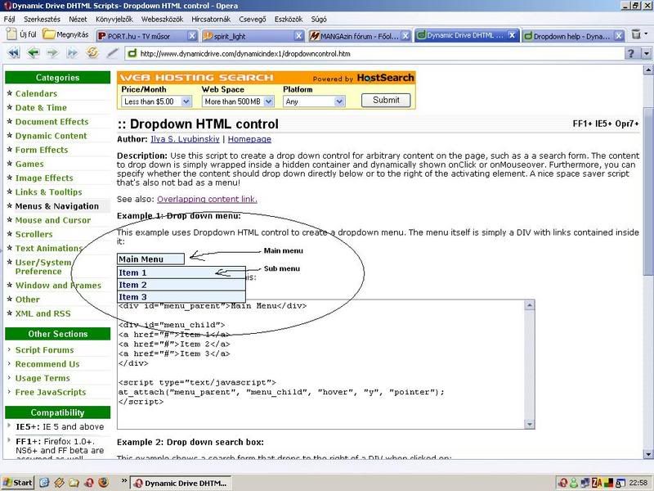Open the Csevegő menu
654x491 pixels.
tap(253, 19)
